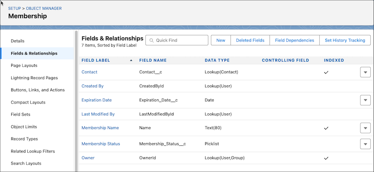Sort by Field Name column header
This screenshot has width=374, height=172.
coord(153,61)
